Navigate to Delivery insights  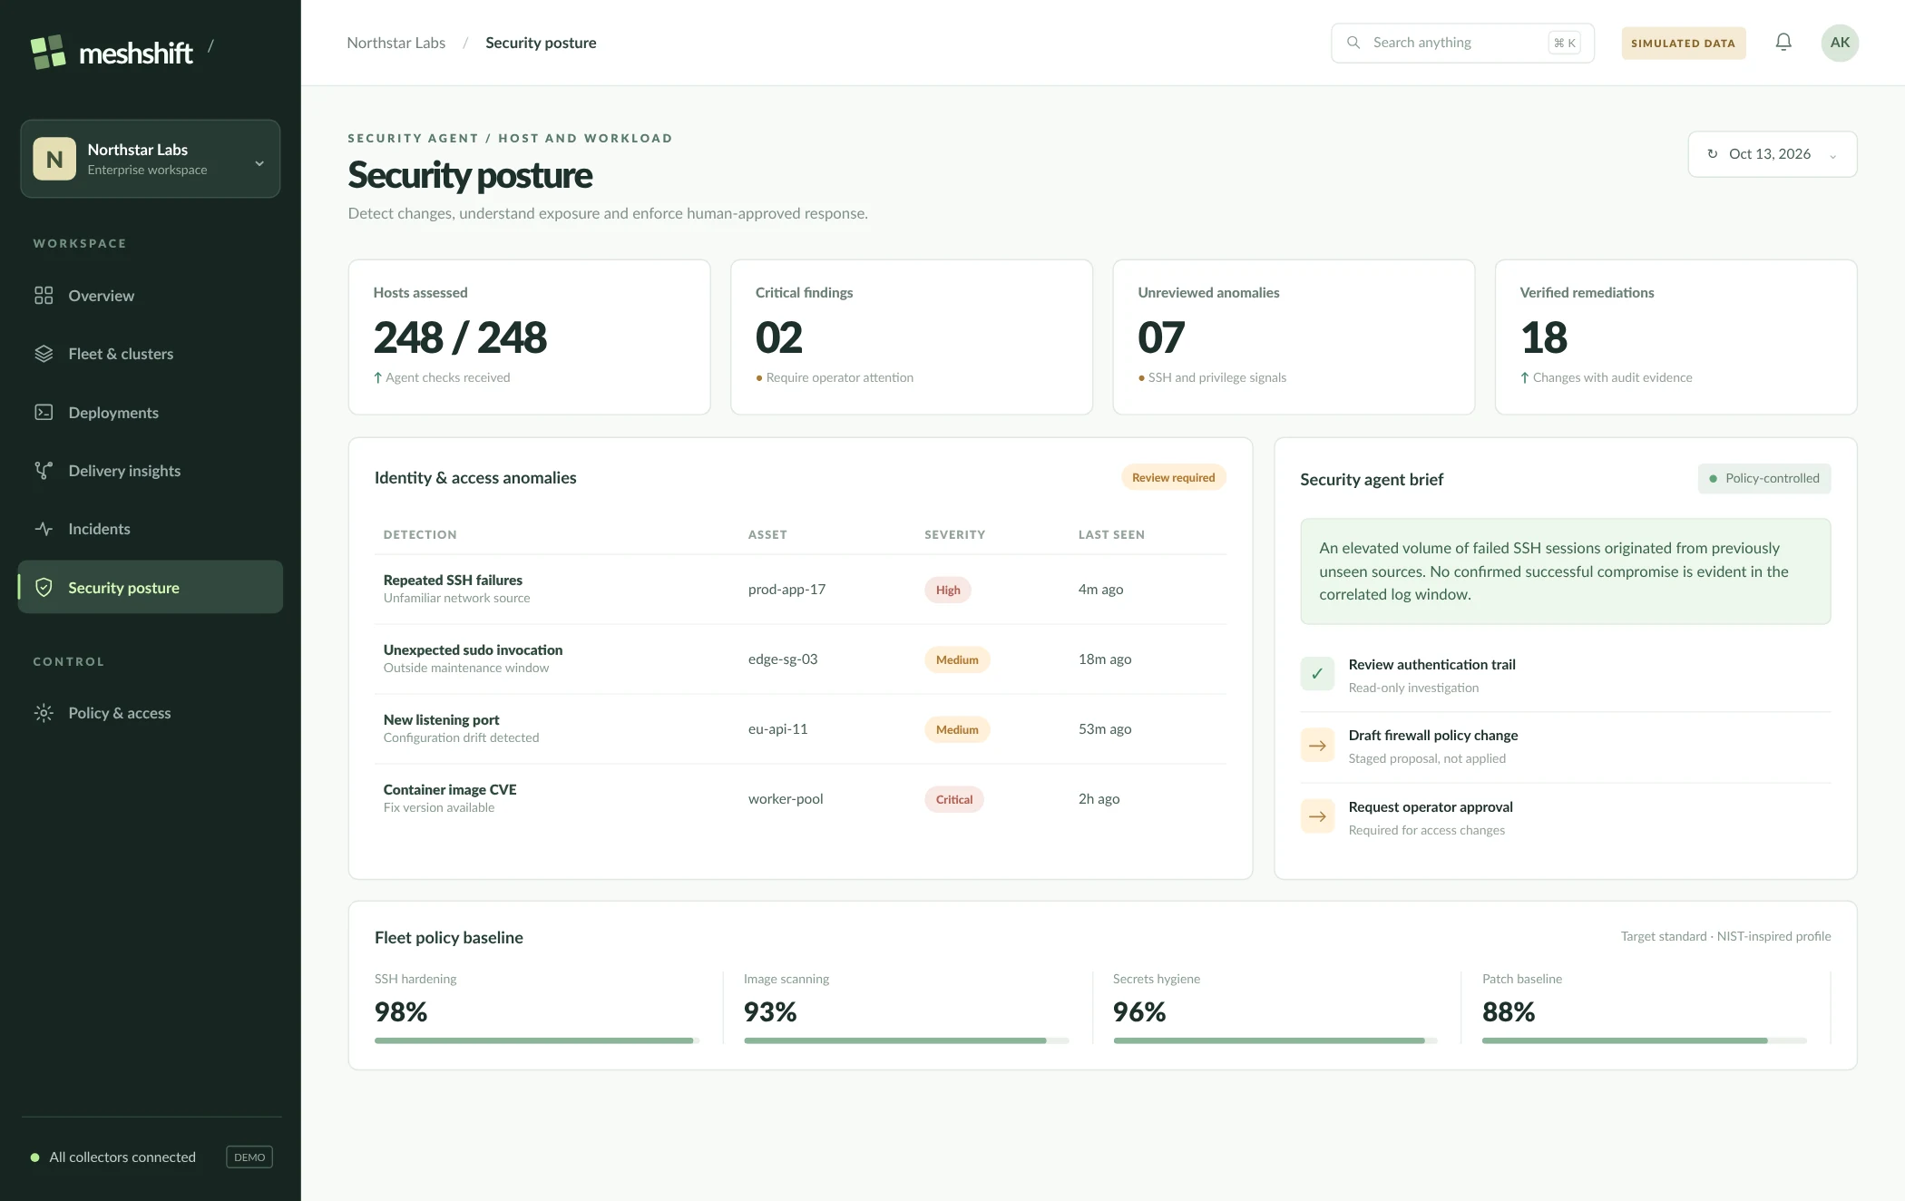click(151, 471)
